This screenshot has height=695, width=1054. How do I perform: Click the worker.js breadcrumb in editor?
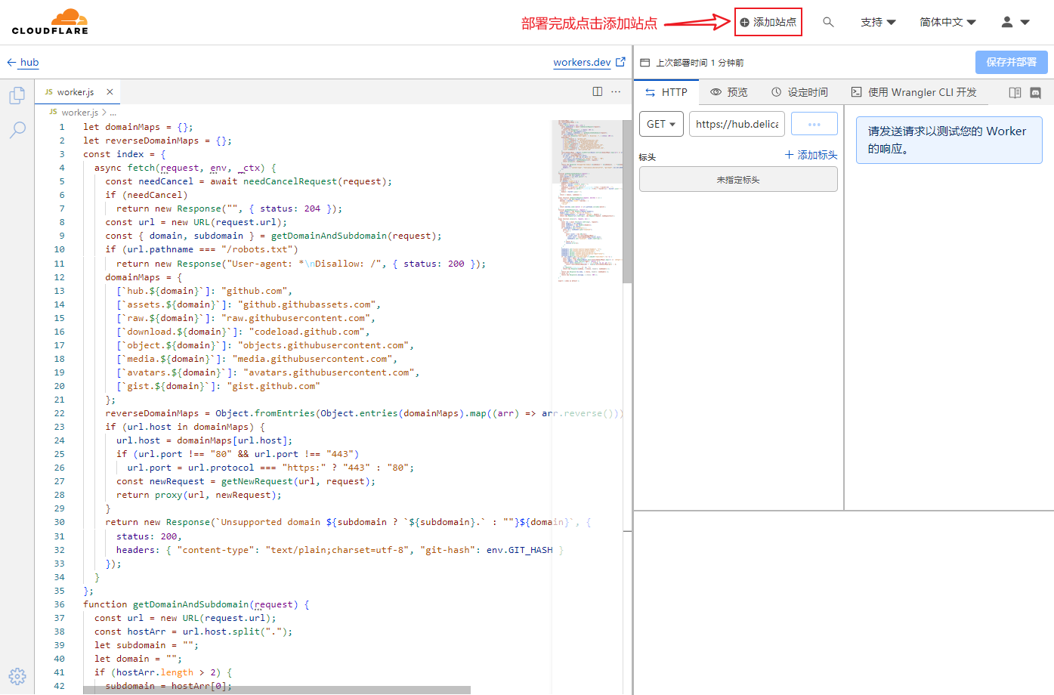click(x=79, y=113)
